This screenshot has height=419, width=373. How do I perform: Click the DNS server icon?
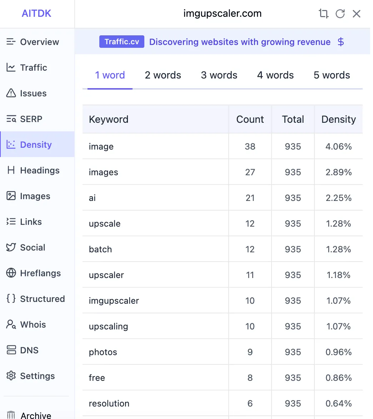click(x=11, y=350)
